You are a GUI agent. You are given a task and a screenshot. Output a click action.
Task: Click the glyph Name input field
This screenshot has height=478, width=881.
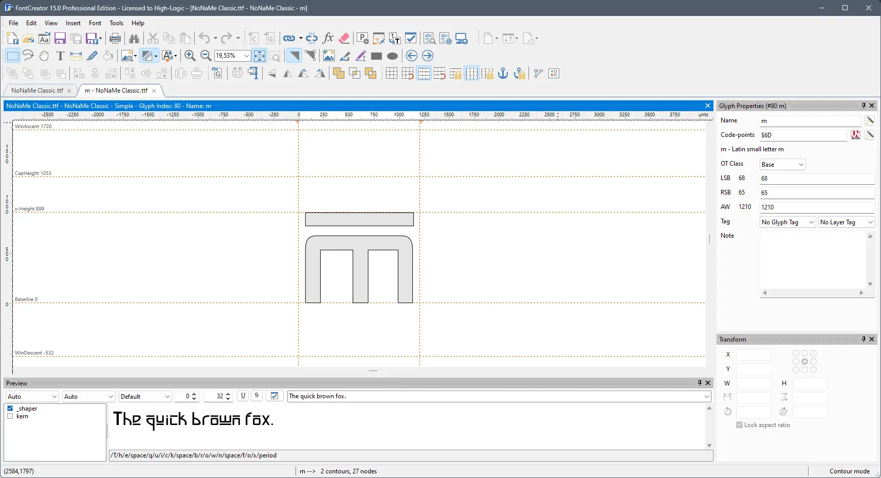(810, 121)
